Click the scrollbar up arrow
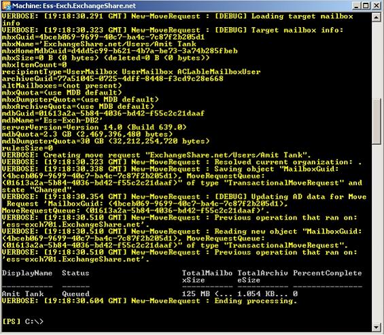The width and height of the screenshot is (384, 335). (376, 17)
